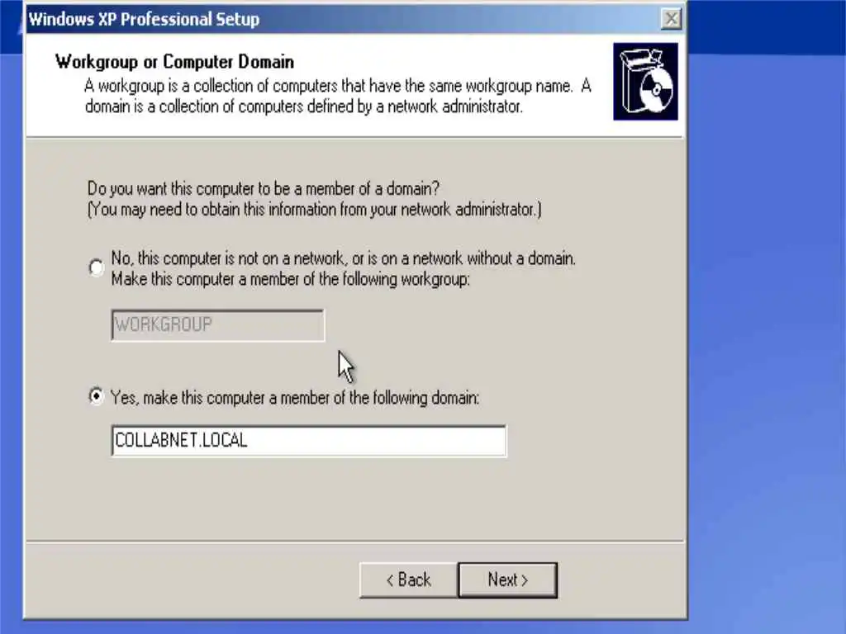Click the WORKGROUP name field
The height and width of the screenshot is (634, 846).
[218, 325]
